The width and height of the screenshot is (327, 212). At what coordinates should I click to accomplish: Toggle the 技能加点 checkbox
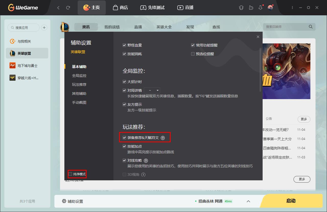(x=124, y=146)
